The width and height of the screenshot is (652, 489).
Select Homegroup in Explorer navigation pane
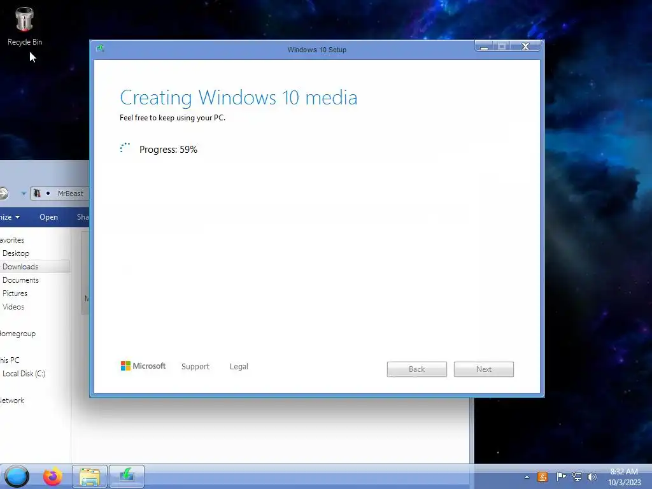pyautogui.click(x=18, y=334)
